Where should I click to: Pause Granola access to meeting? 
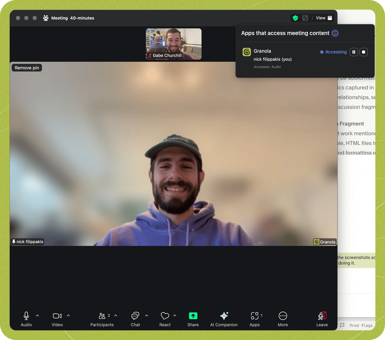coord(354,52)
